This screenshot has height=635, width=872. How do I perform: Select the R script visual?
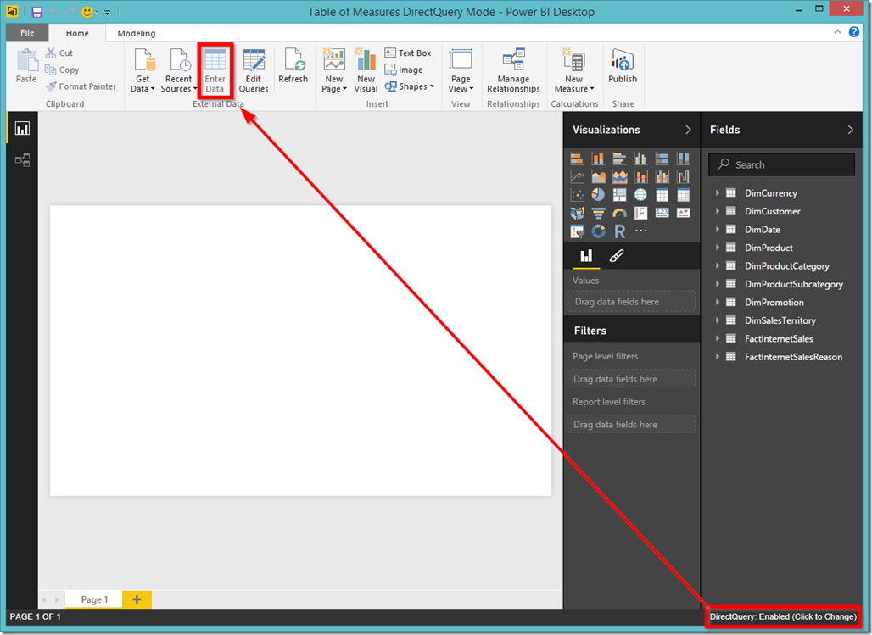tap(619, 231)
